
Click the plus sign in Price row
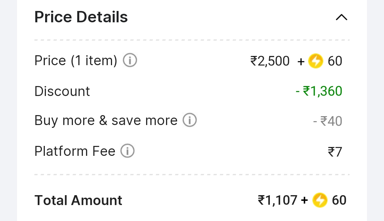301,62
